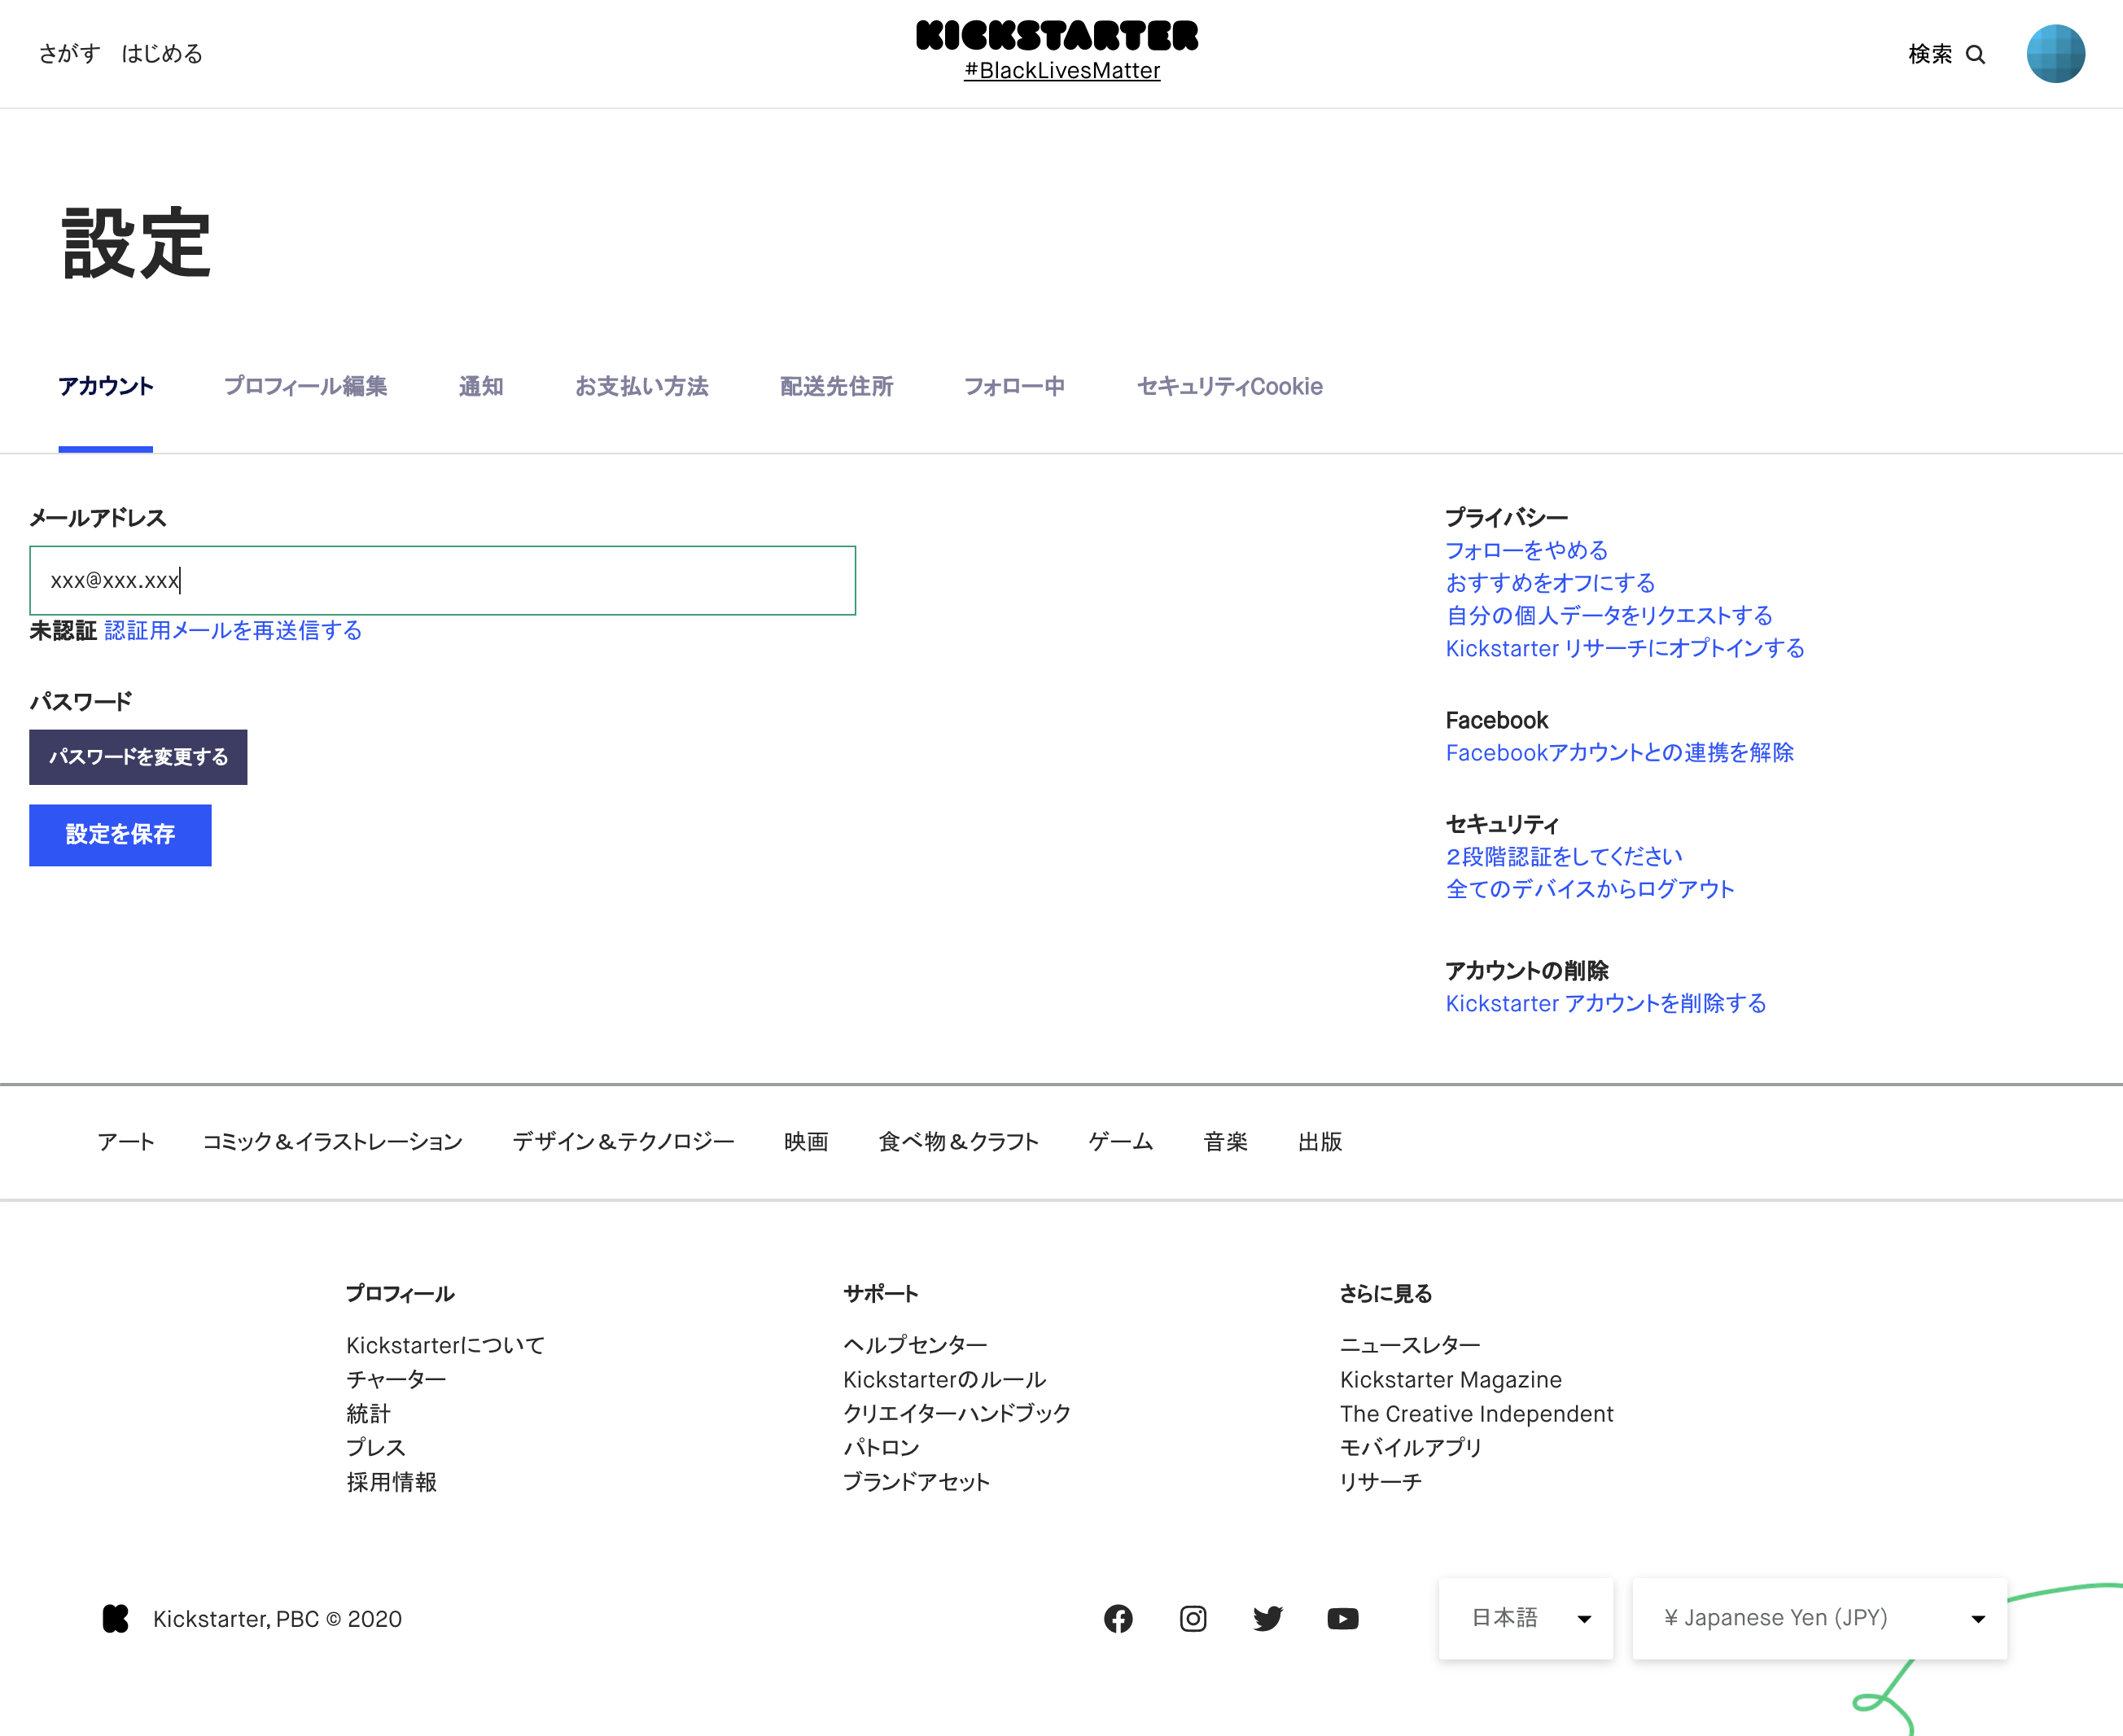Click 統計 footer link
The height and width of the screenshot is (1736, 2123).
pos(368,1414)
